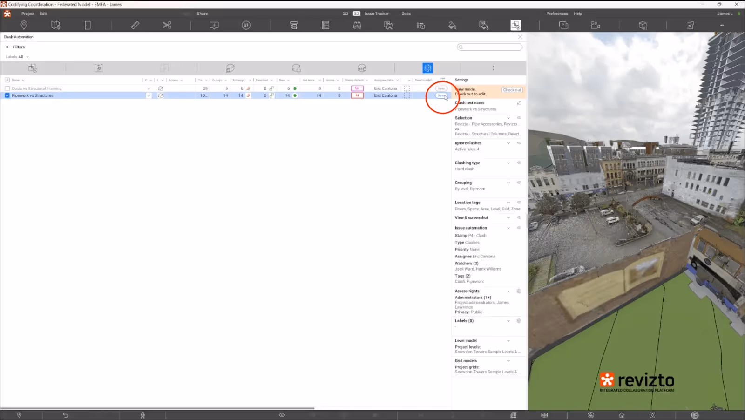
Task: Toggle eye icon for Selection section
Action: pyautogui.click(x=519, y=118)
